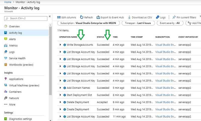Click the Workbooks (preview) icon

6,65
